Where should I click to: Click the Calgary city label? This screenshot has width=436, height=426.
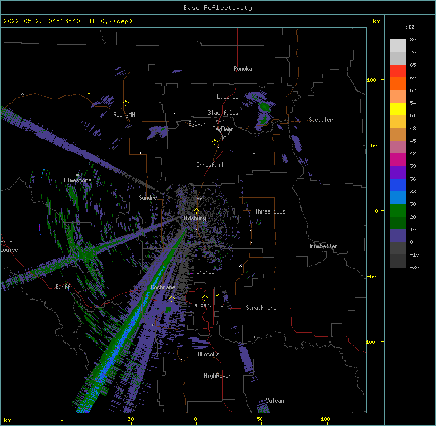(x=202, y=305)
